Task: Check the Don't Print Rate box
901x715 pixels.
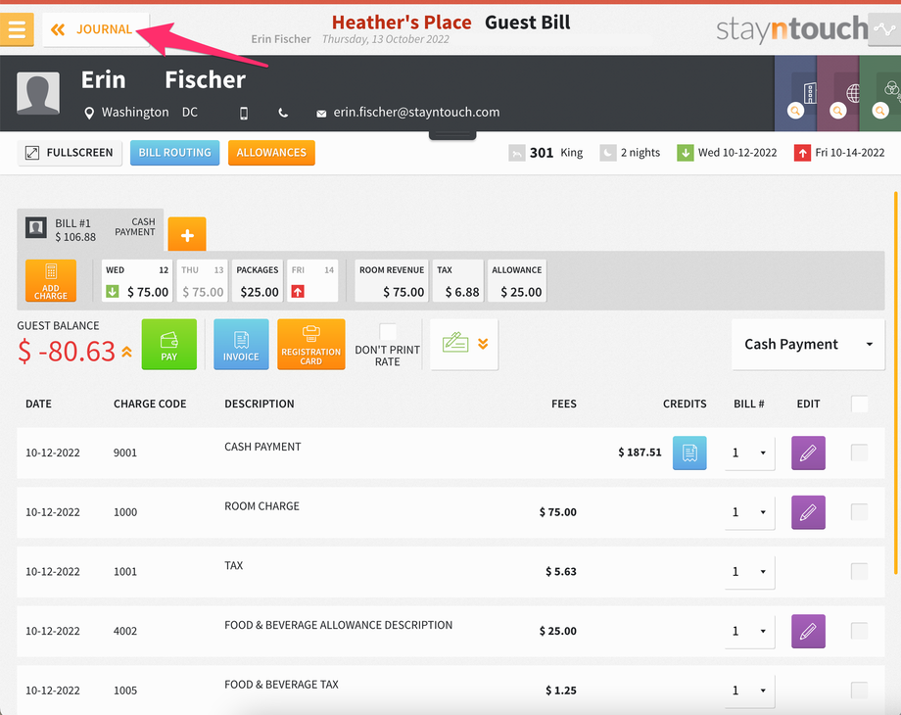Action: coord(388,332)
